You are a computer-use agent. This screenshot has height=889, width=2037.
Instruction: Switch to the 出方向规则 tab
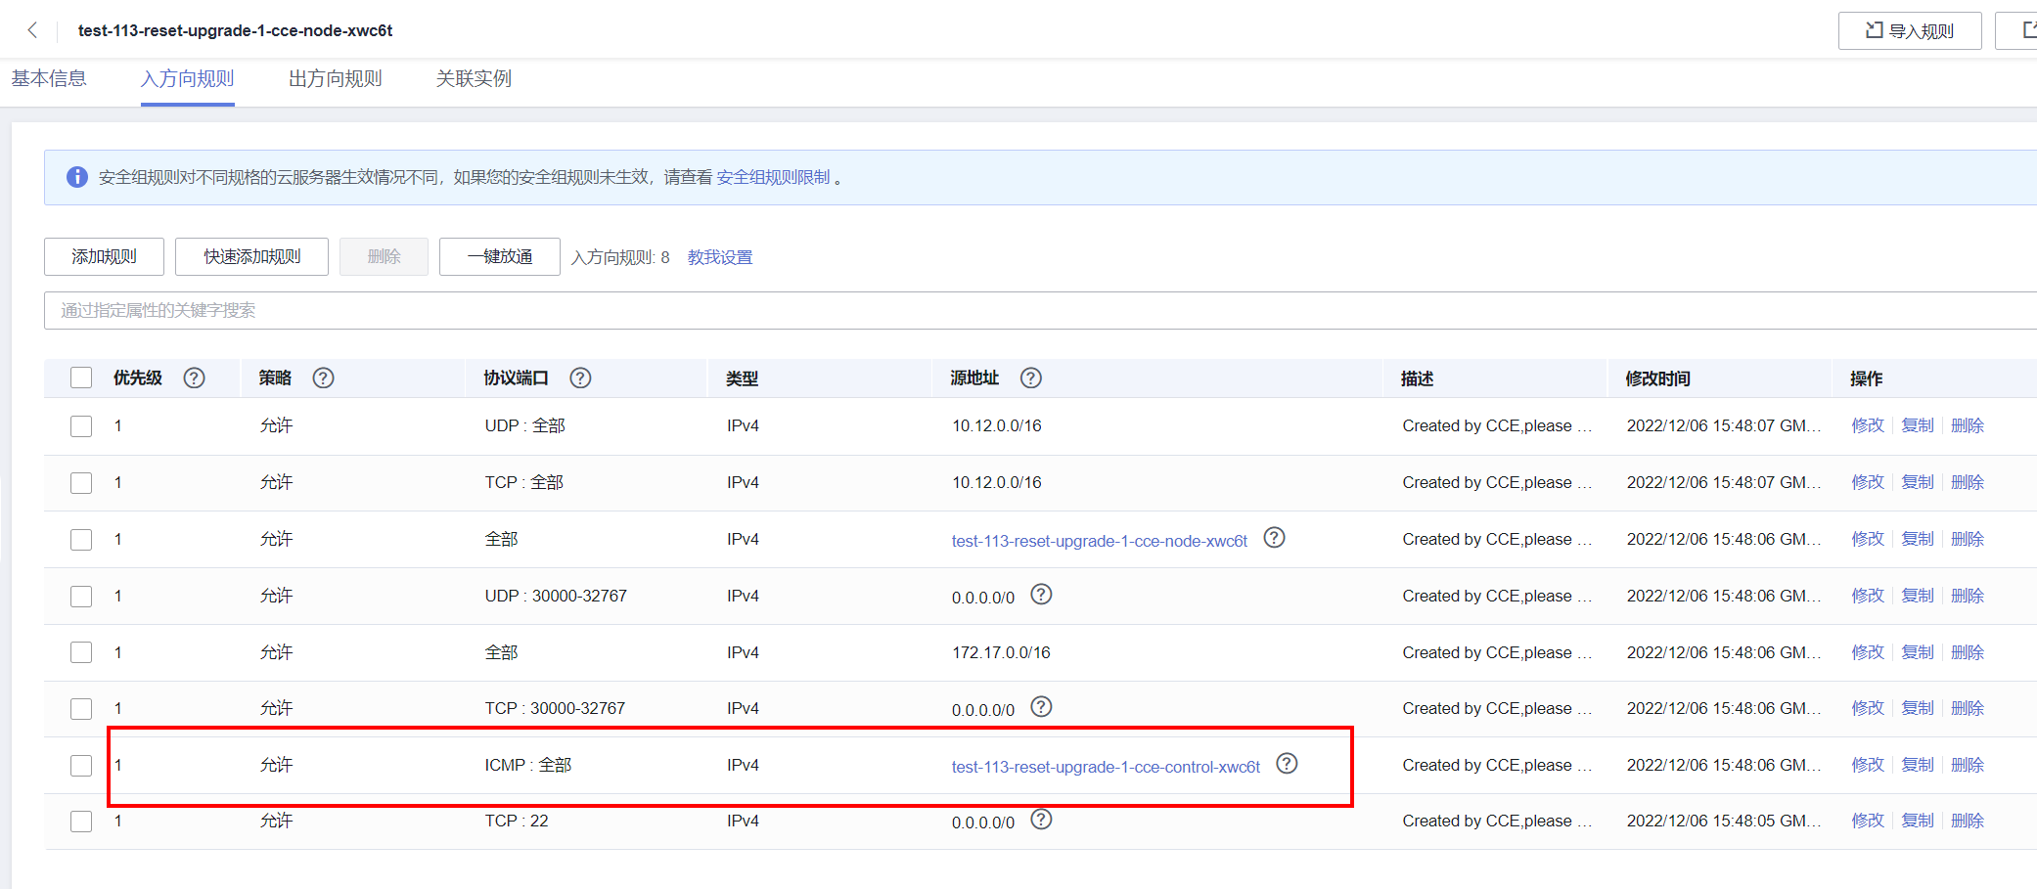(x=335, y=79)
